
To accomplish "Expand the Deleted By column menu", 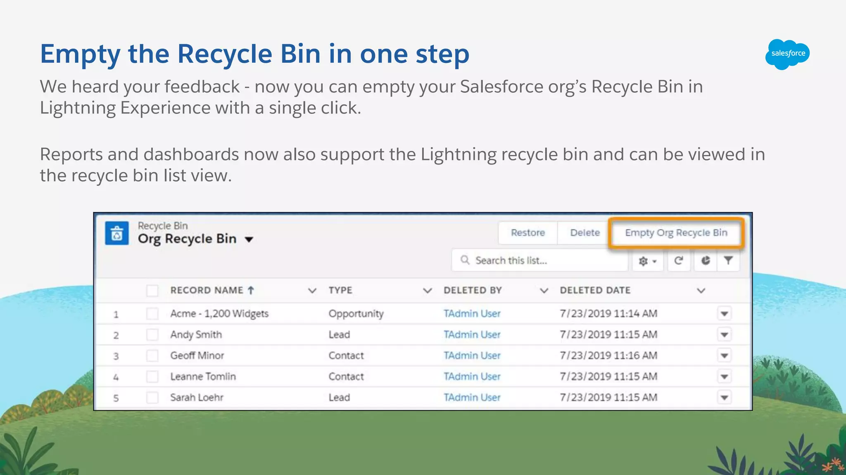I will pos(544,291).
